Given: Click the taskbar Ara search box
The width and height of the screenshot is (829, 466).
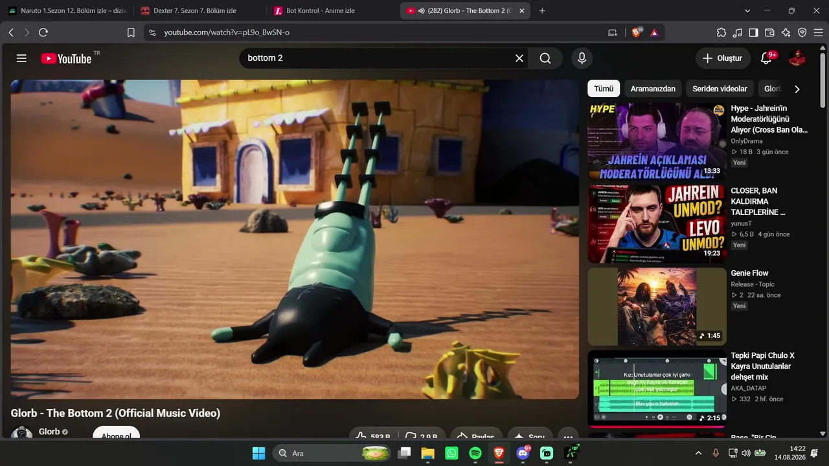Looking at the screenshot, I should coord(332,453).
